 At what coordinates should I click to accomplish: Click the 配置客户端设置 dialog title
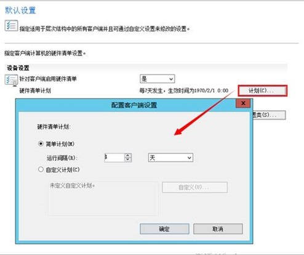point(134,105)
